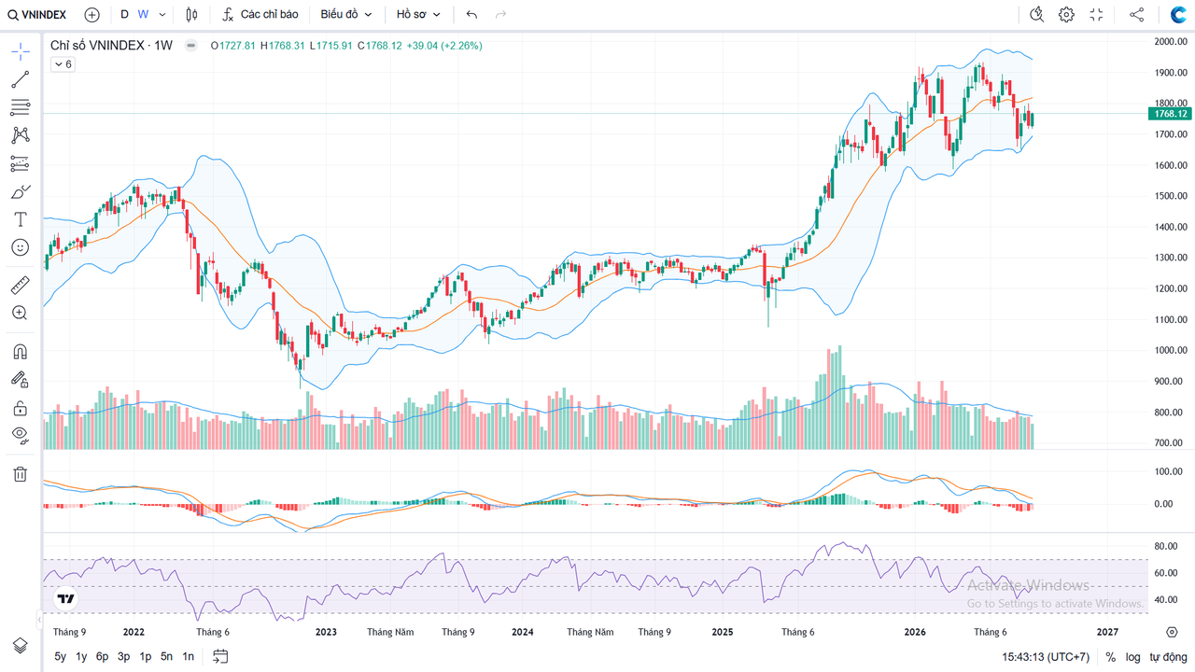Click the 2023 label on the time axis
Screen dimensions: 1195x672
326,632
